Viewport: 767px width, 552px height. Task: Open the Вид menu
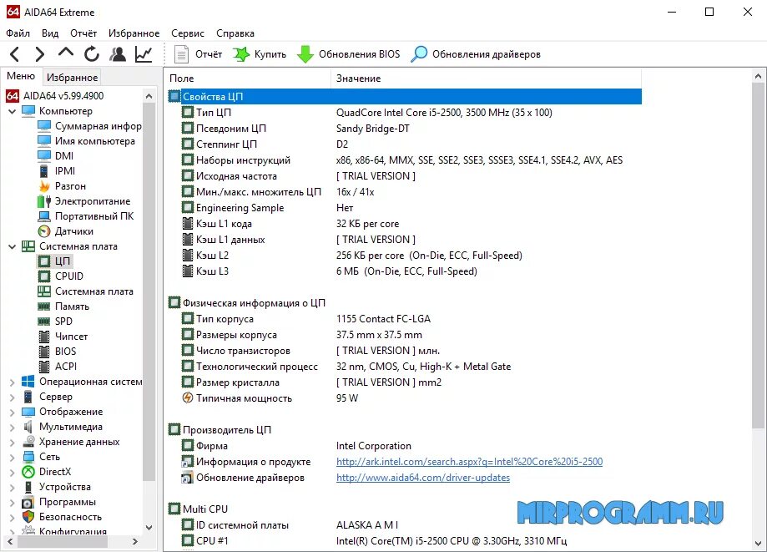50,33
